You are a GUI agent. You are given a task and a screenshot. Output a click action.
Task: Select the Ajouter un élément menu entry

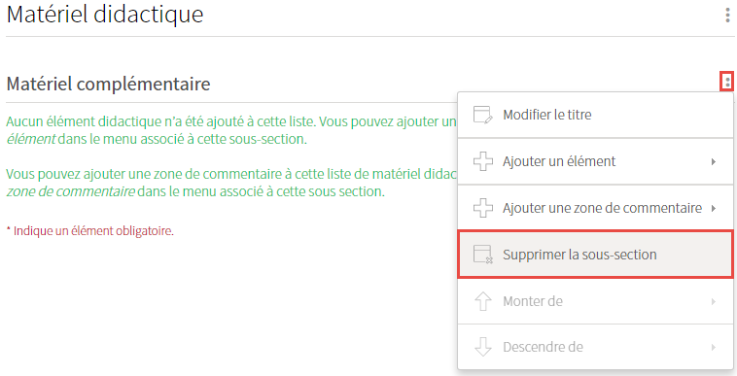(595, 161)
